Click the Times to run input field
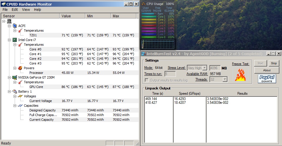 (x=170, y=74)
